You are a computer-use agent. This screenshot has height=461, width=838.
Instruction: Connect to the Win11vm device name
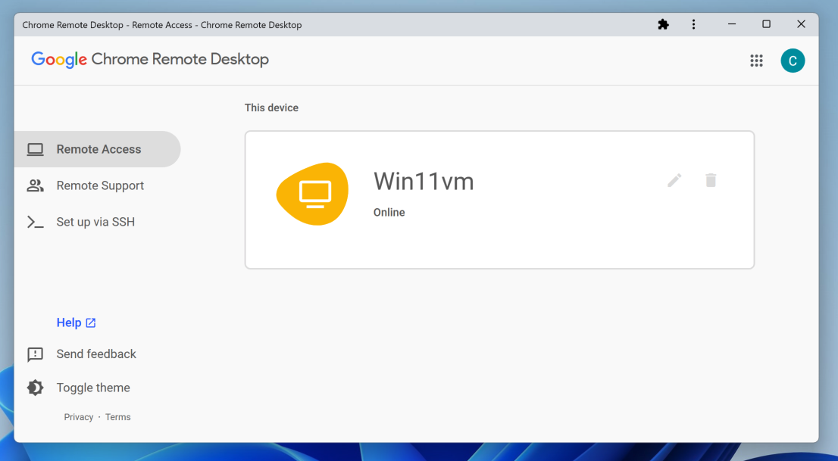(x=424, y=182)
